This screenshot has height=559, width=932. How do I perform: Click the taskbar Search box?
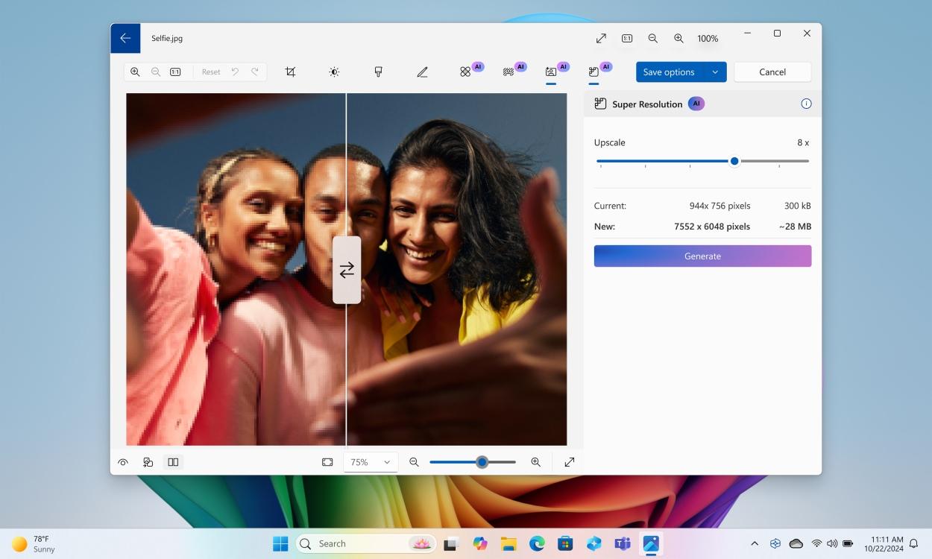367,543
